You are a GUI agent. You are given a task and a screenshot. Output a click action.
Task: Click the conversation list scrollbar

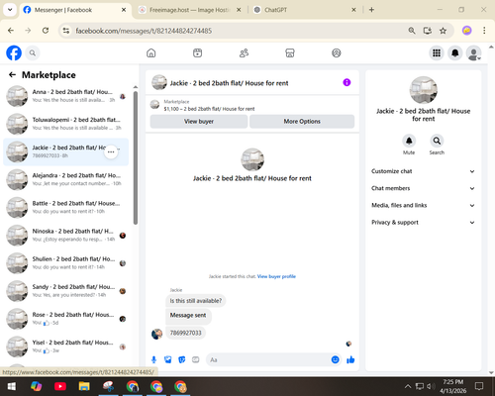click(x=136, y=157)
